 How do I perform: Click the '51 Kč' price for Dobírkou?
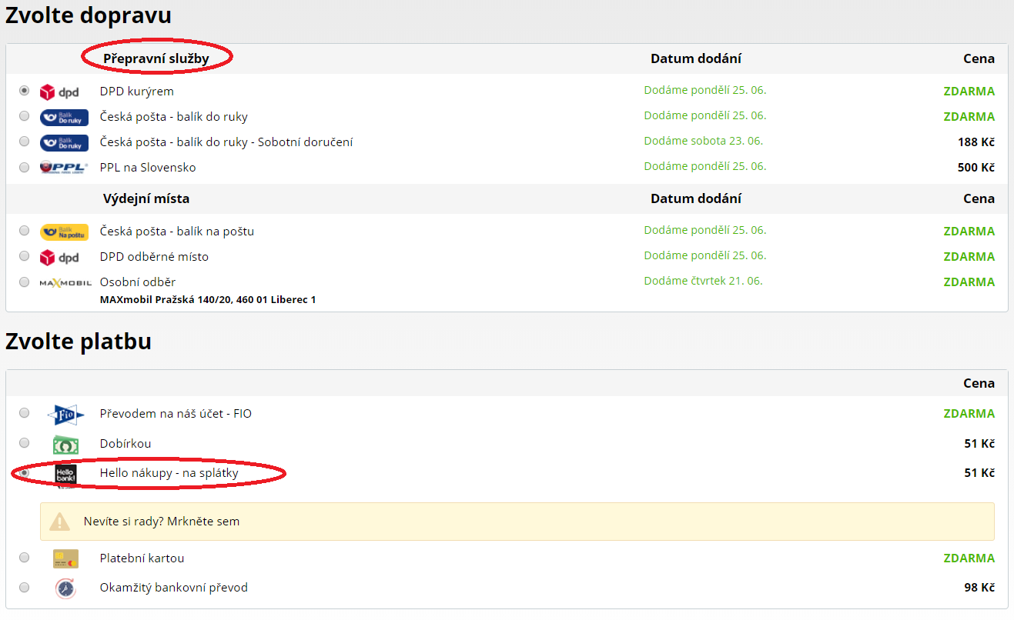pos(979,444)
